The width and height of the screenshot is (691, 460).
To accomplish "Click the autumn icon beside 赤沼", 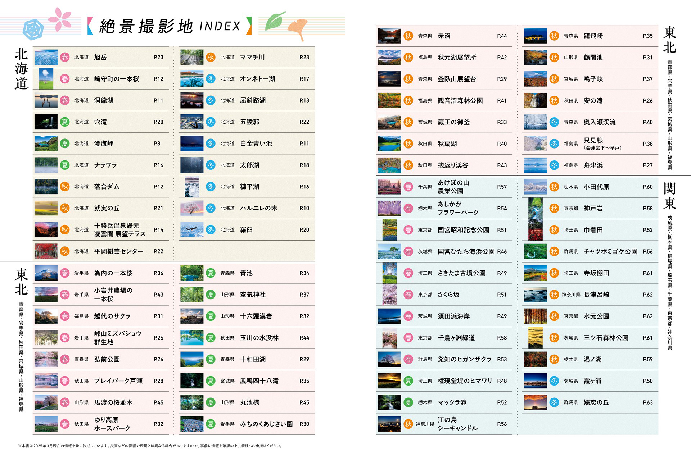I will [408, 36].
